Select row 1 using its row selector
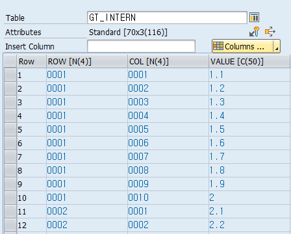The width and height of the screenshot is (291, 234). (10, 75)
